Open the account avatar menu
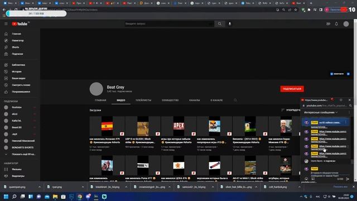The height and width of the screenshot is (201, 357). (346, 23)
